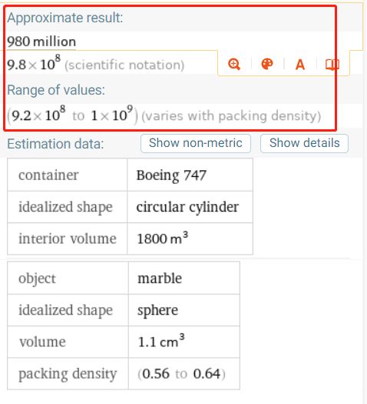Click the 9.2×10⁸ to 1×10⁹ range value
Viewport: 367px width, 404px height.
pos(72,115)
